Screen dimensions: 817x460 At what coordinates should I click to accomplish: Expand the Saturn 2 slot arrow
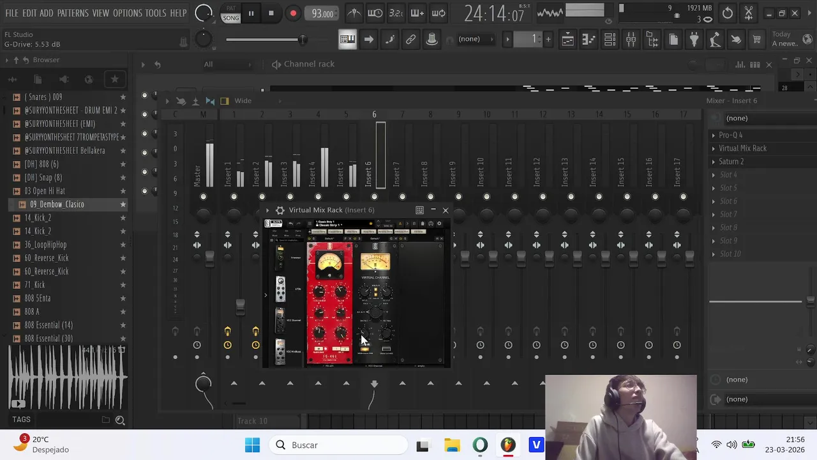714,162
